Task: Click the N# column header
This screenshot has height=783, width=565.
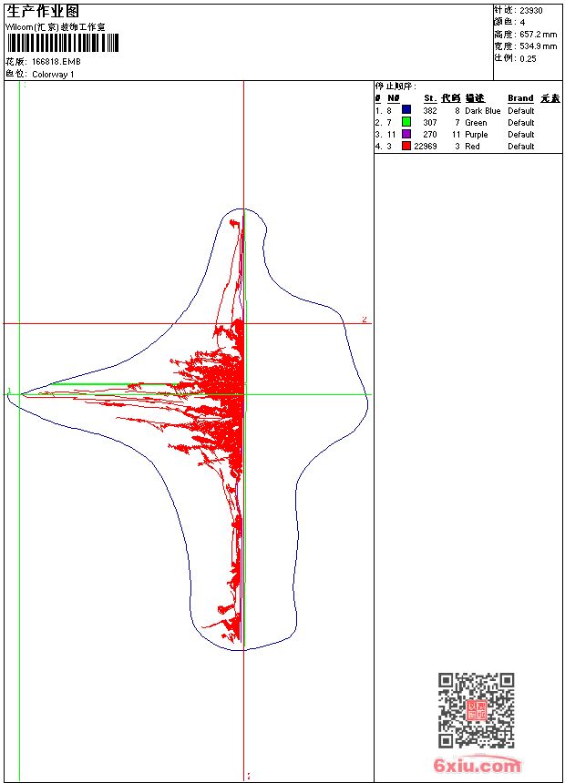Action: point(394,98)
